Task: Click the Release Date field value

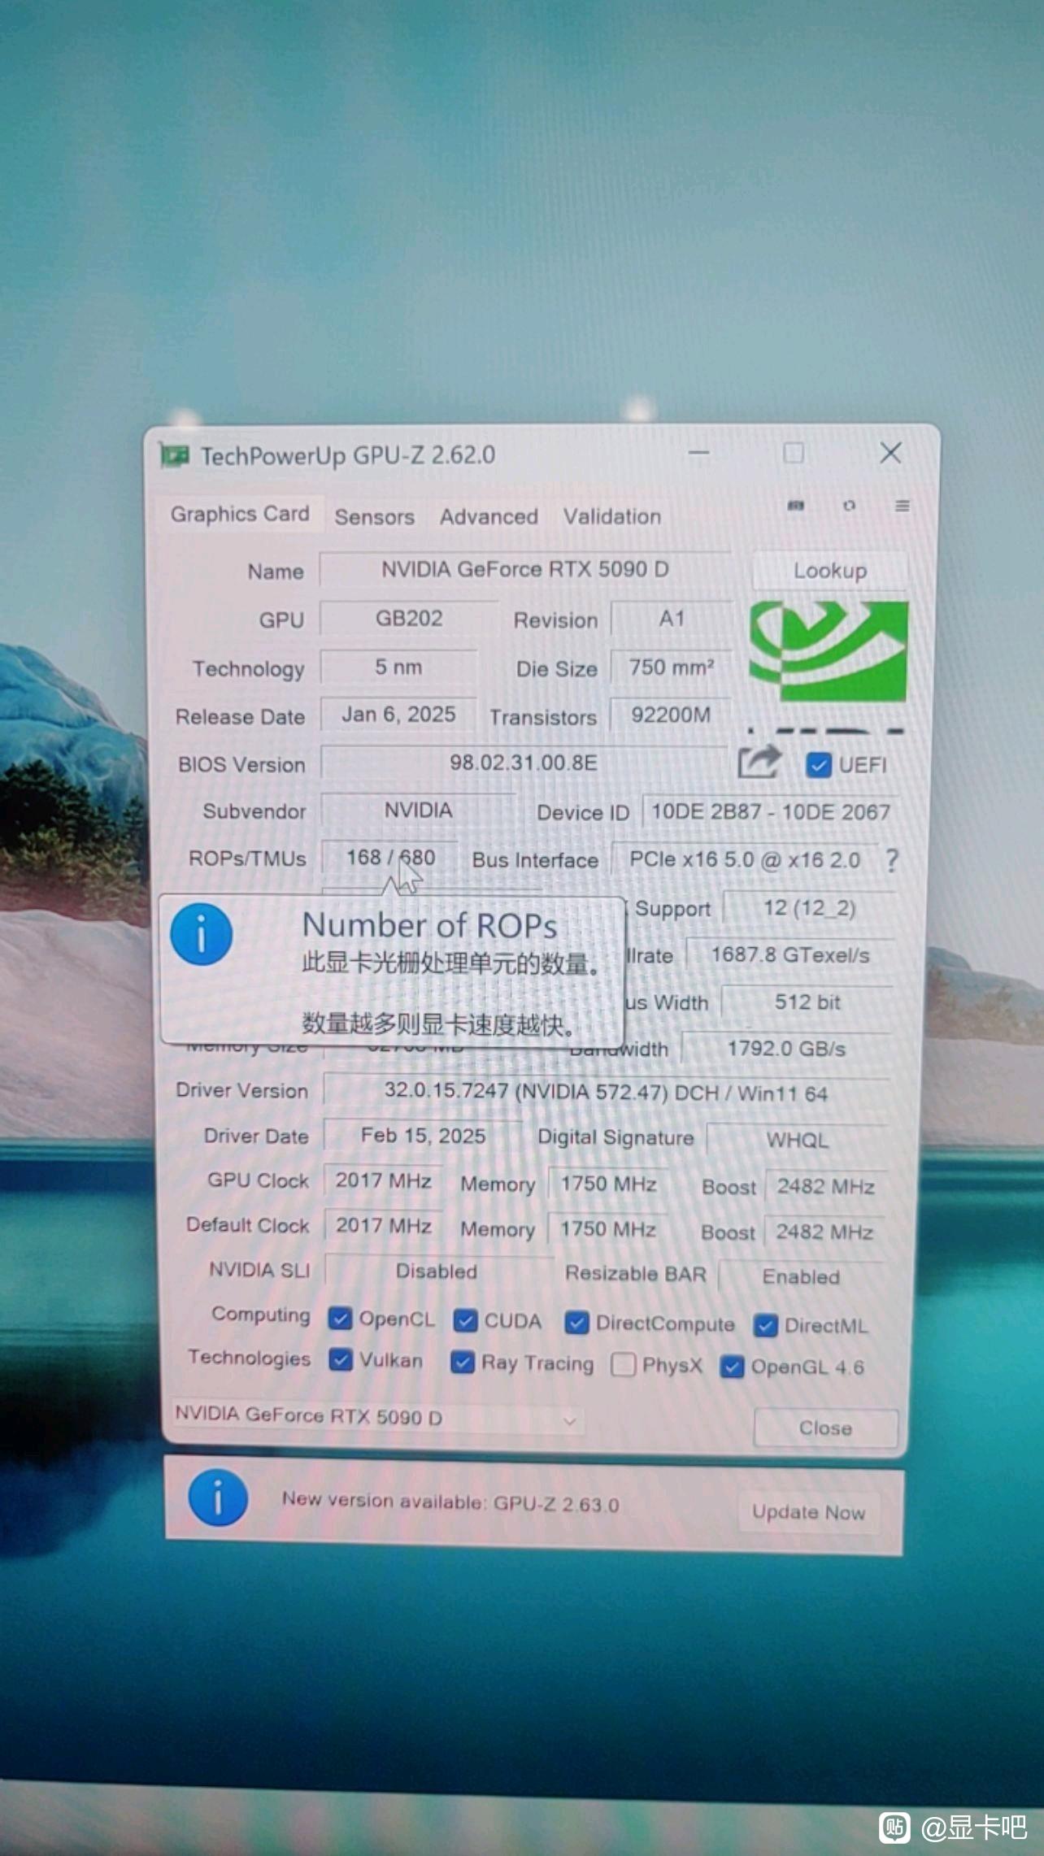Action: click(398, 715)
